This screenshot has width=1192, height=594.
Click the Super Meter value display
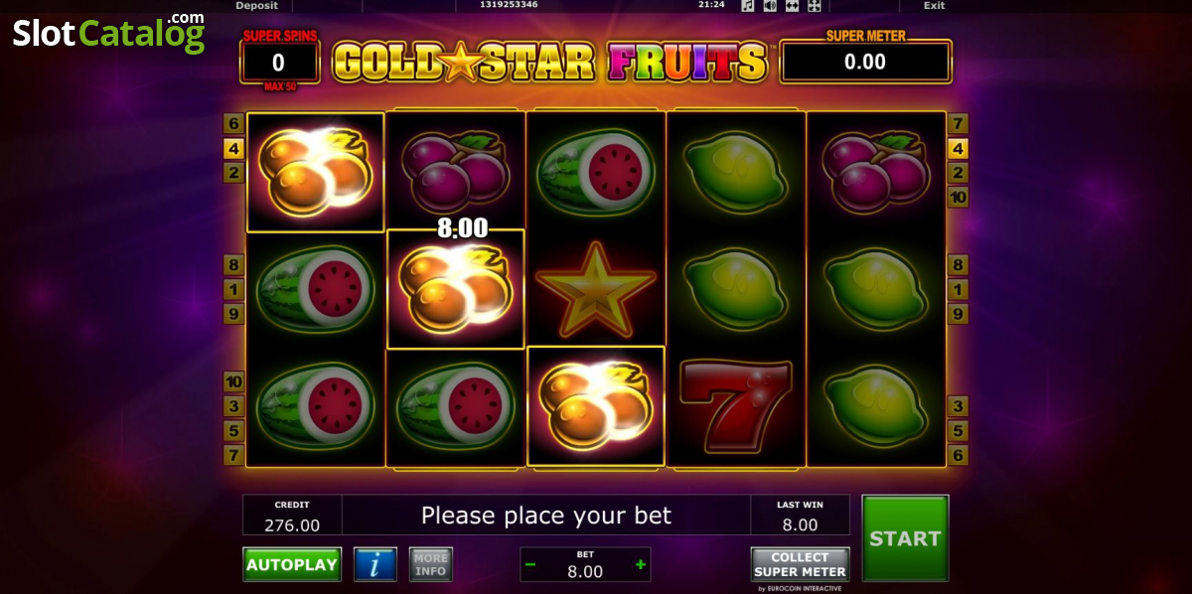(x=865, y=63)
